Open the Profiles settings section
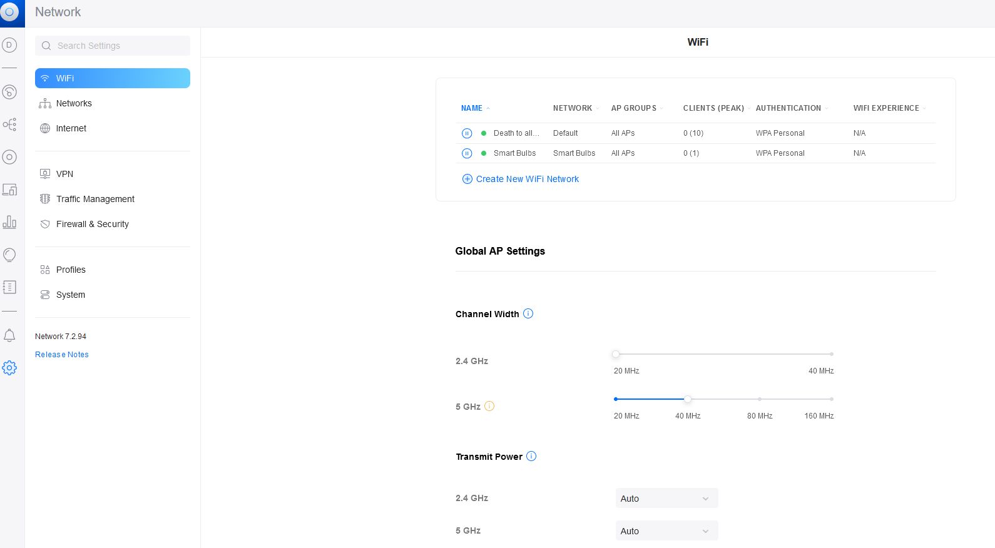The image size is (995, 548). point(113,270)
